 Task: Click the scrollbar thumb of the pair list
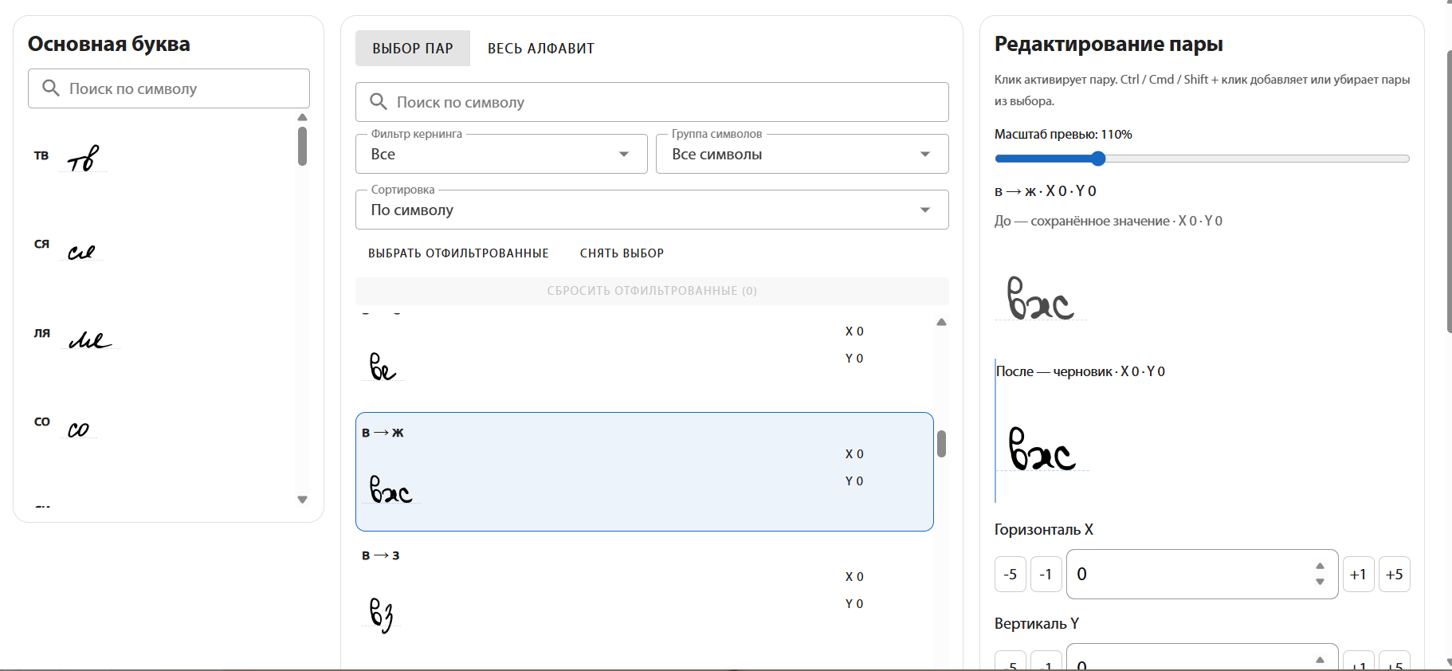[x=942, y=444]
